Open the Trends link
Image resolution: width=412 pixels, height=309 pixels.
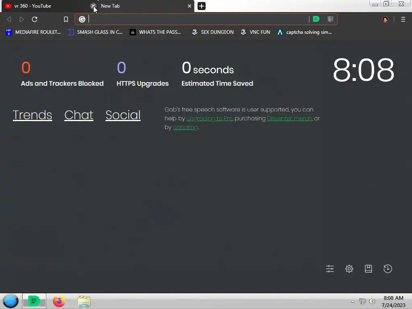click(x=32, y=115)
